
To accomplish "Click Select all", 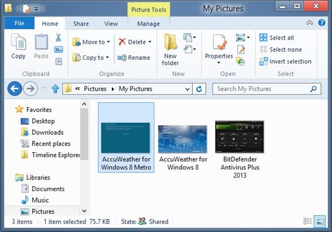I will point(276,38).
